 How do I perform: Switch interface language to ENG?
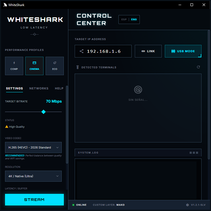[x=134, y=19]
